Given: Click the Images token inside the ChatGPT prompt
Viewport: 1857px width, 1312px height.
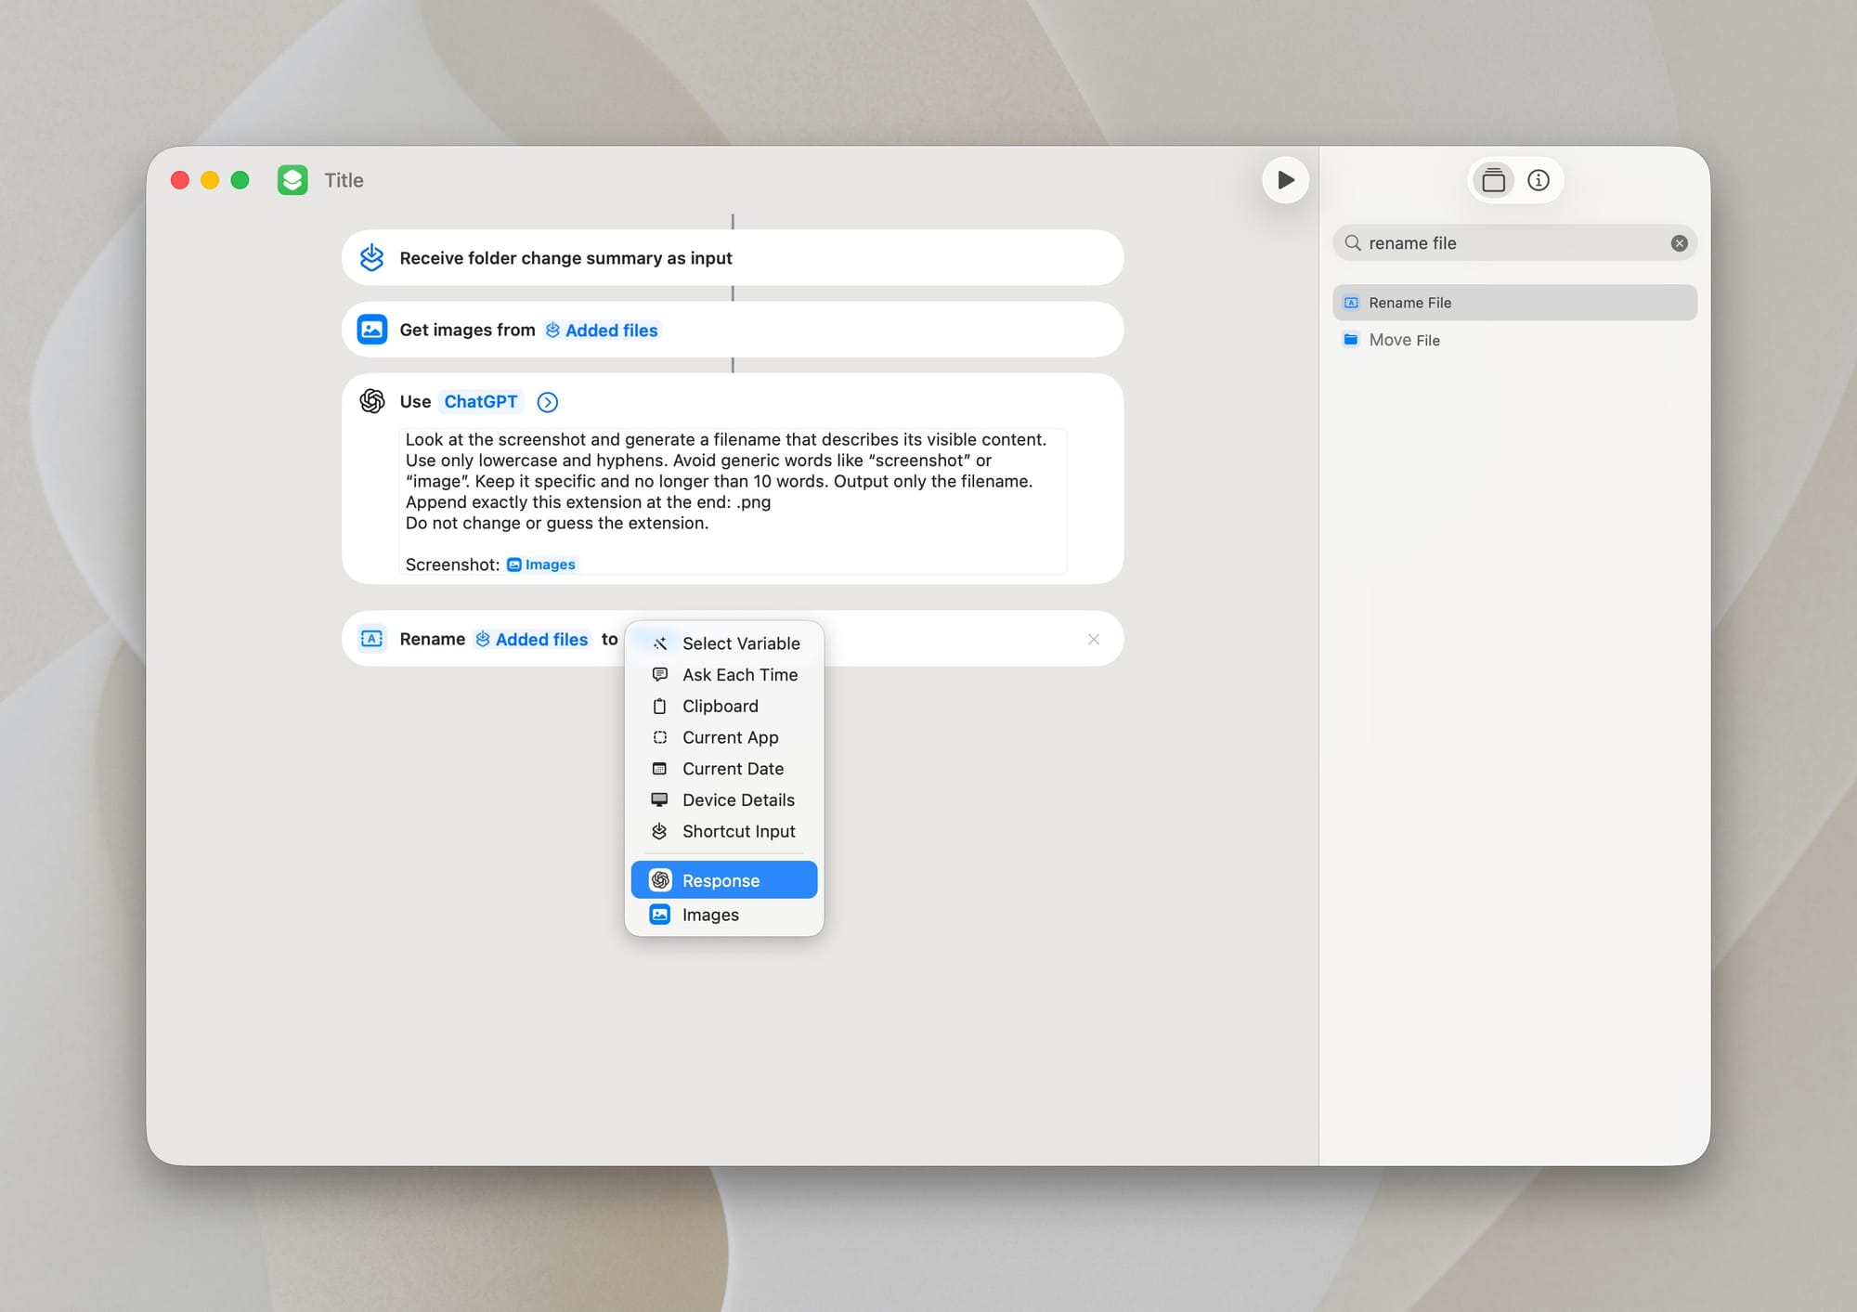Looking at the screenshot, I should pos(541,564).
